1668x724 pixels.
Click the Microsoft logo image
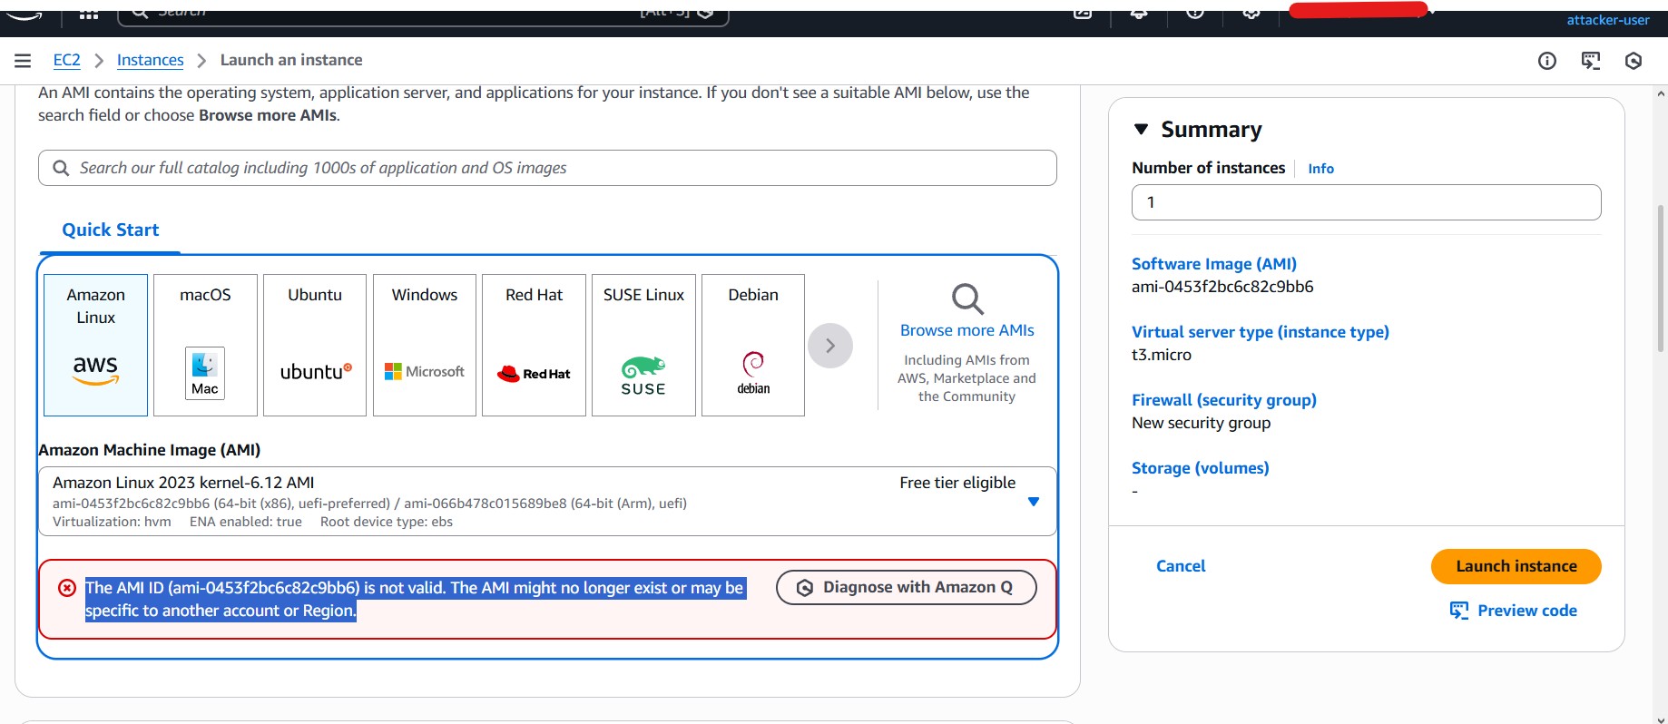click(x=425, y=371)
